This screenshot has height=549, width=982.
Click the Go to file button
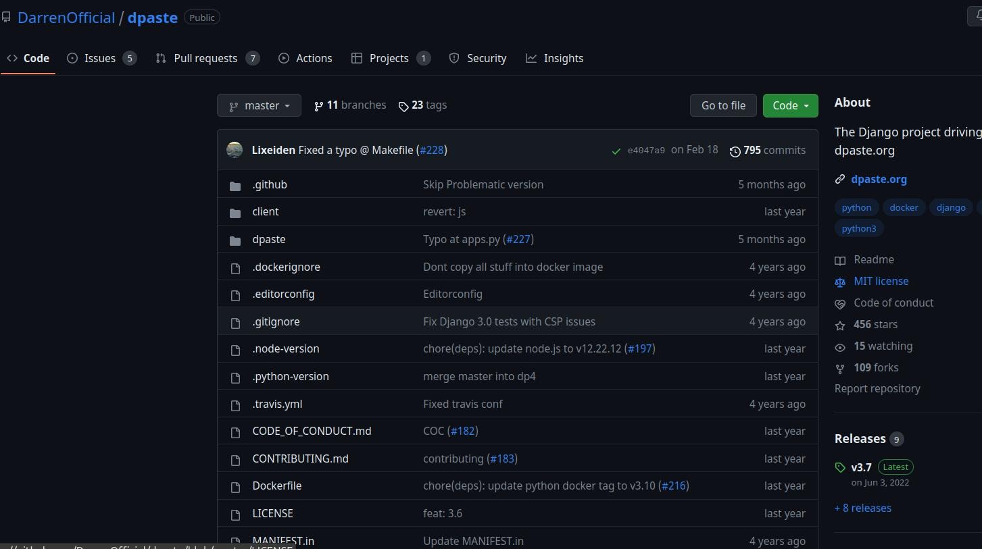723,105
